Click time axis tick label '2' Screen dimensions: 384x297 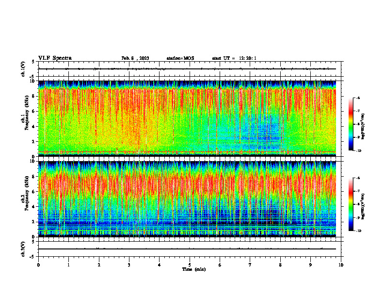point(99,265)
